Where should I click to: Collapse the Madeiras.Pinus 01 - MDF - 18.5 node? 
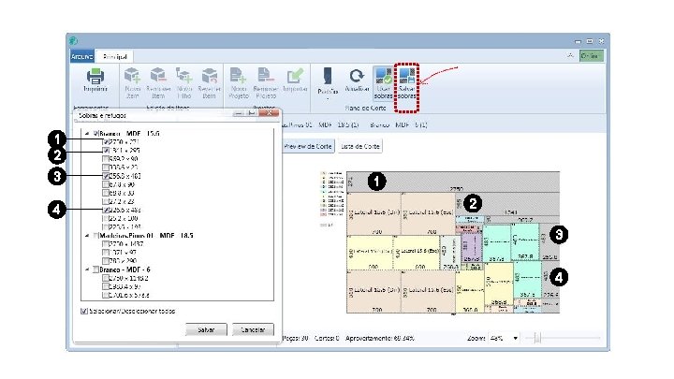pyautogui.click(x=87, y=236)
